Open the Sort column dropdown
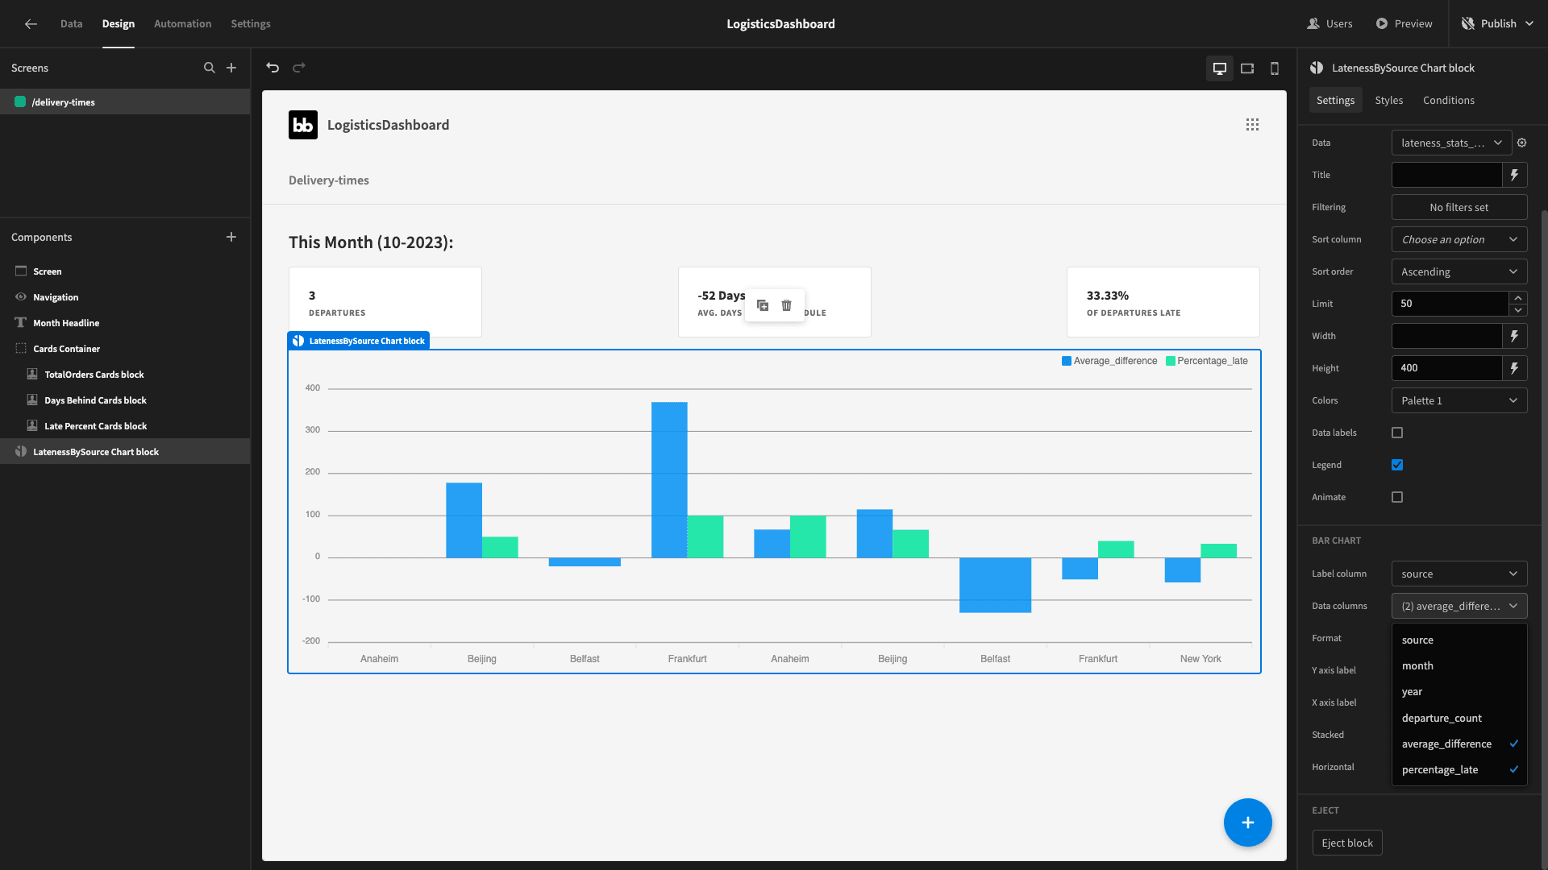 click(x=1459, y=239)
